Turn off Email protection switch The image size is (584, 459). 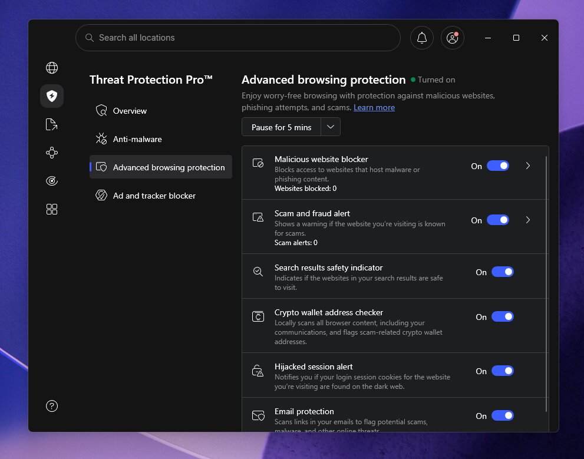click(503, 415)
